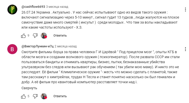Like the comment by @cashflow6693
The width and height of the screenshot is (189, 103).
(x=23, y=36)
